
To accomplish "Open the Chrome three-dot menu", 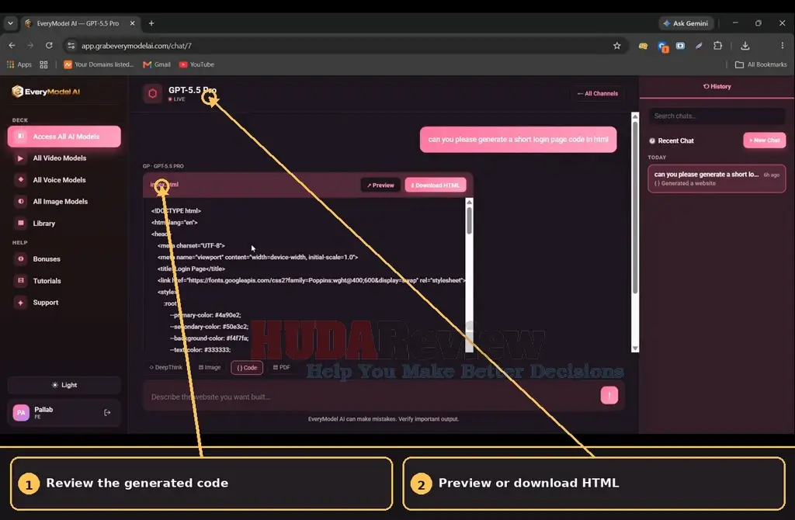I will pyautogui.click(x=783, y=46).
